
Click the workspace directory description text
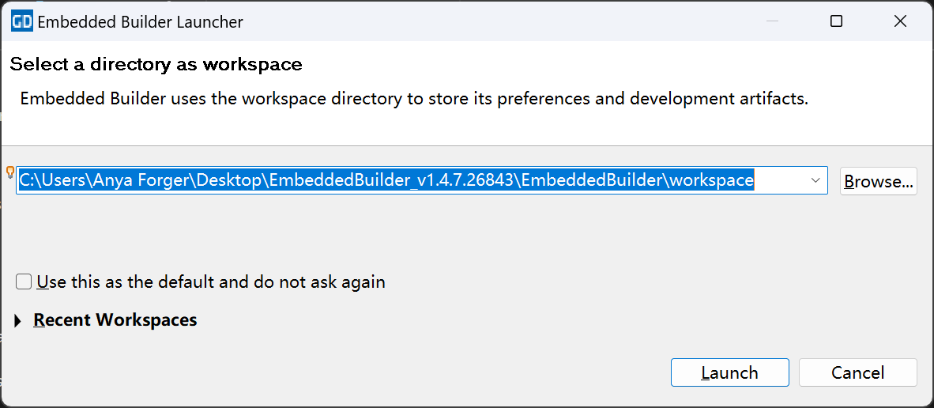point(413,99)
